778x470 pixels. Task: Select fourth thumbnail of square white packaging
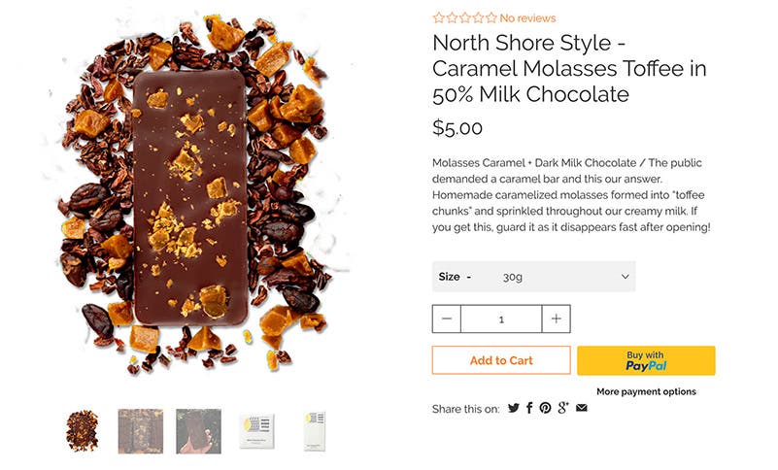256,430
